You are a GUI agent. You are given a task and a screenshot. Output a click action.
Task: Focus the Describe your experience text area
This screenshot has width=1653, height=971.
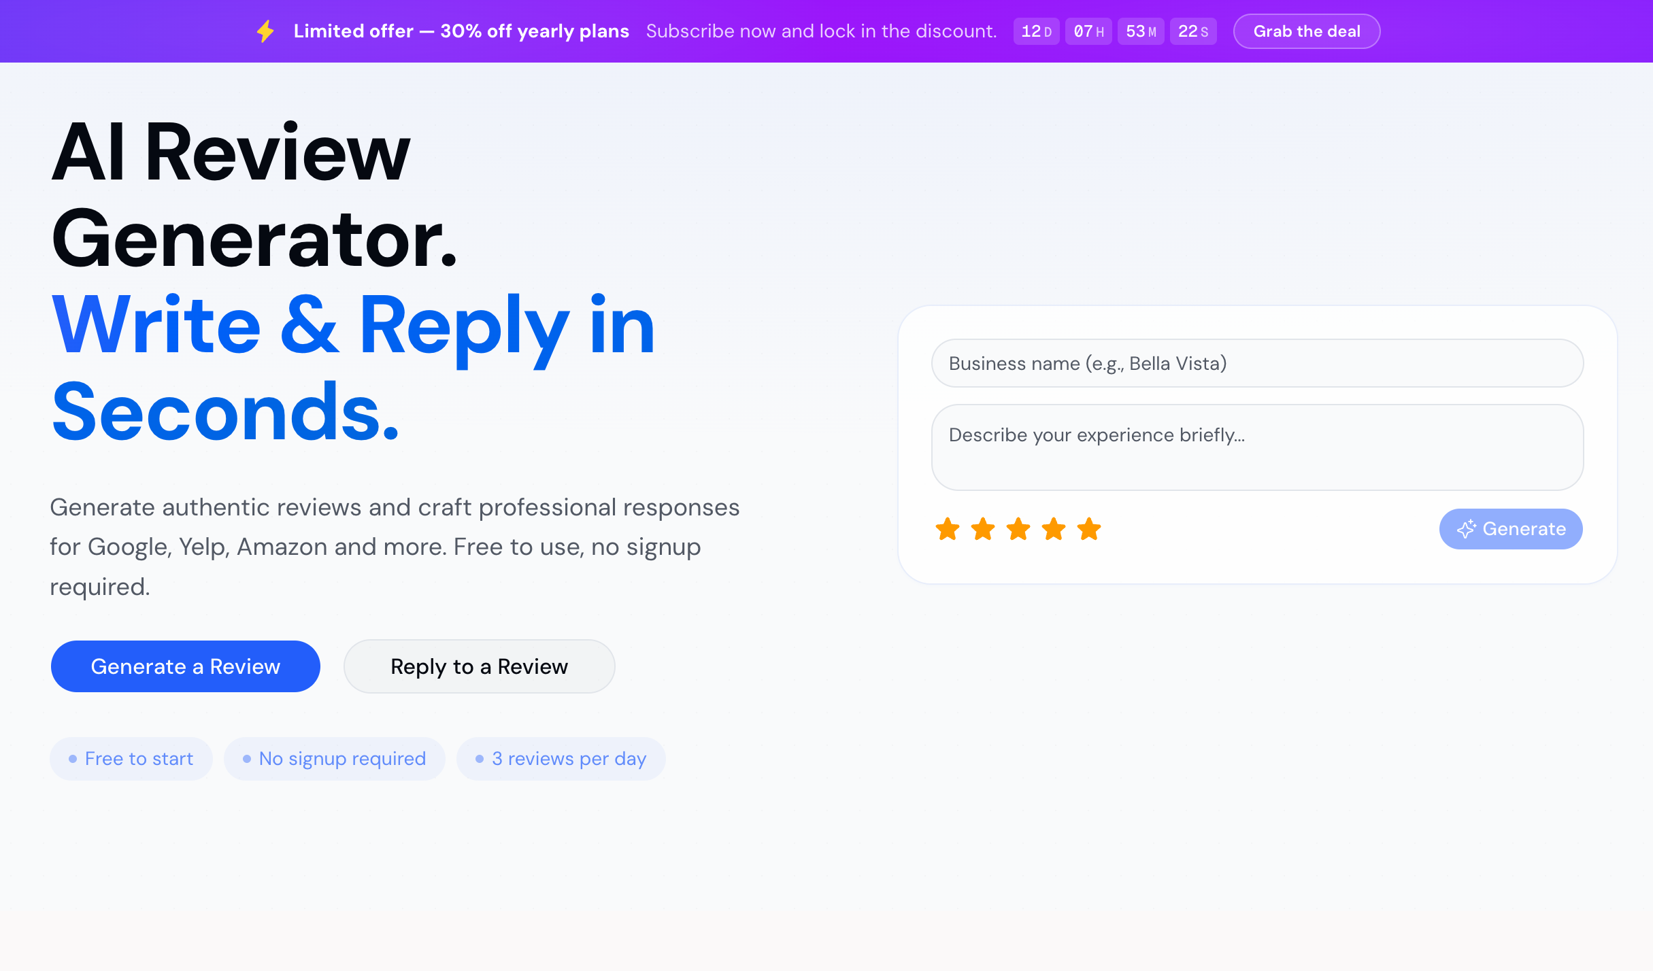click(1256, 447)
